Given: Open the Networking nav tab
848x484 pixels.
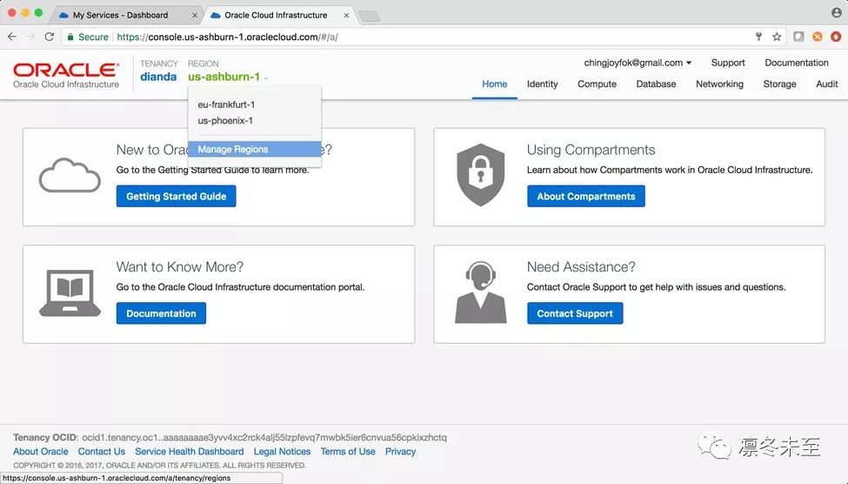Looking at the screenshot, I should click(x=719, y=84).
